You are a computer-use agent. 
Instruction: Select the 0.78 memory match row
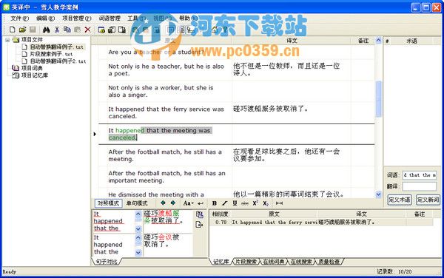[x=322, y=223]
